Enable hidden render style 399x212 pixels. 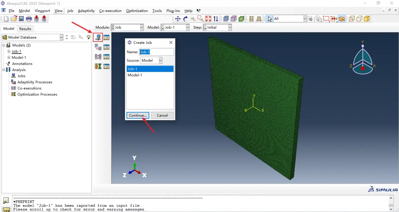(x=359, y=18)
